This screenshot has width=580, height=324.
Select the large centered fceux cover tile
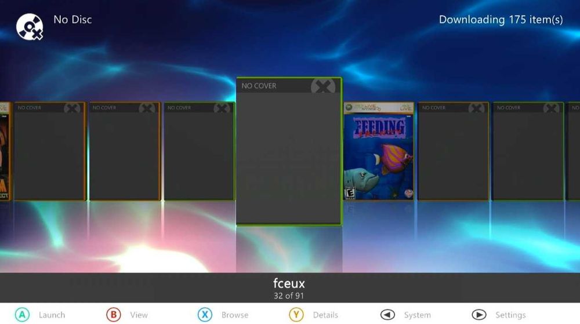pyautogui.click(x=289, y=151)
